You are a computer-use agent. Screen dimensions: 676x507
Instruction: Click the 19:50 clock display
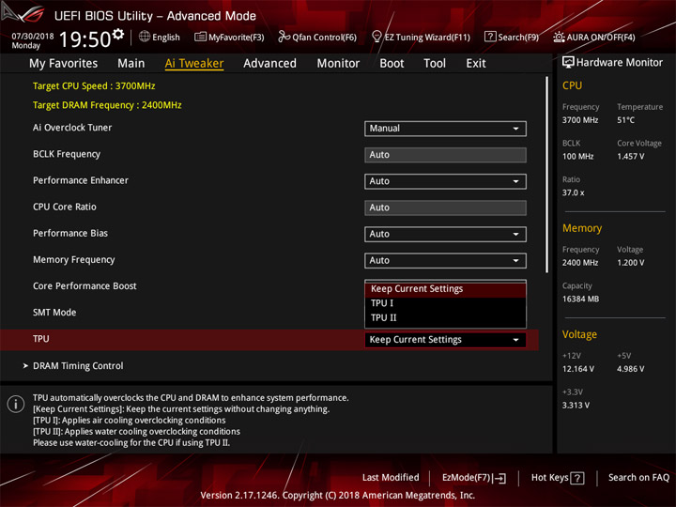(x=84, y=39)
